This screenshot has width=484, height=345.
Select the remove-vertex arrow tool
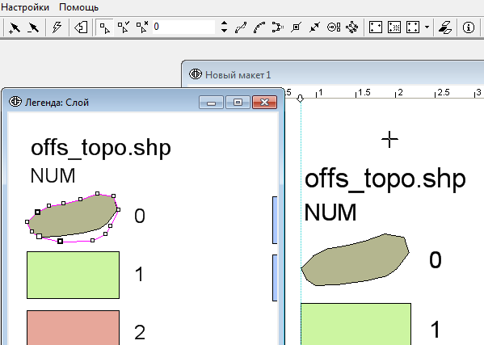point(33,27)
